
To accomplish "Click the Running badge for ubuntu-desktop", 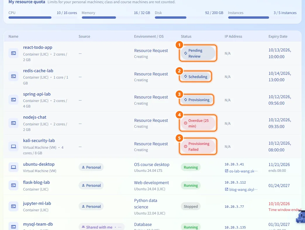I will click(190, 167).
